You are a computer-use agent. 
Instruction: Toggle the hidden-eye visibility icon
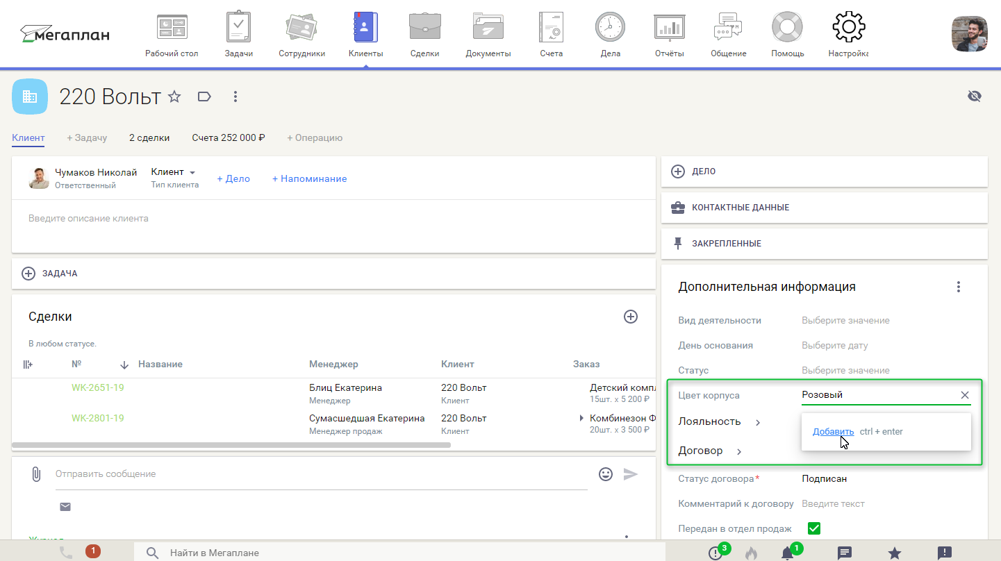click(974, 97)
